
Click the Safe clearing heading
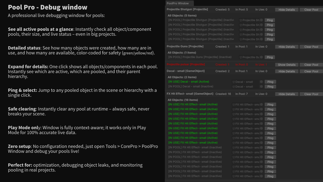[x=22, y=109]
